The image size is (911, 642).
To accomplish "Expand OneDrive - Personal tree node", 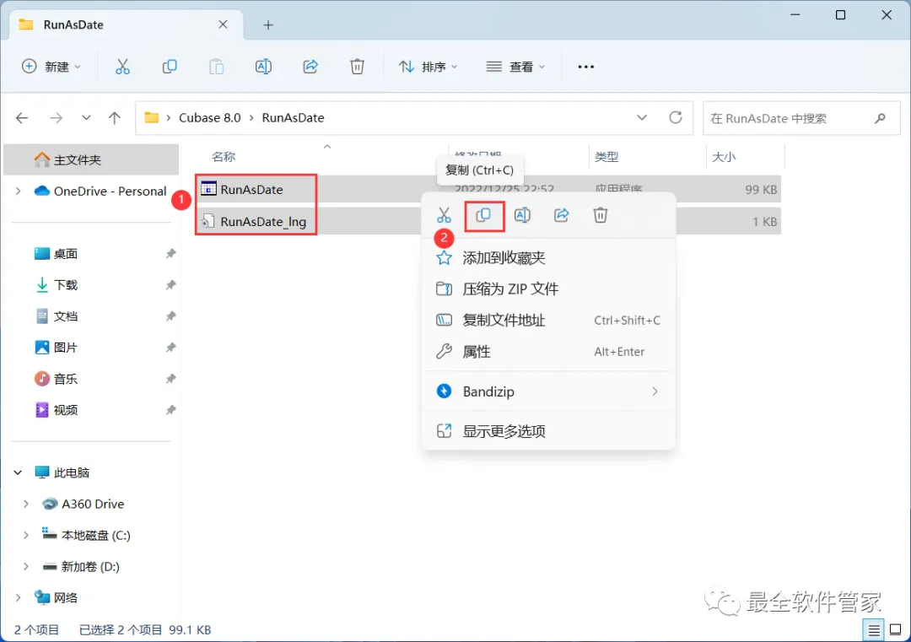I will [18, 192].
